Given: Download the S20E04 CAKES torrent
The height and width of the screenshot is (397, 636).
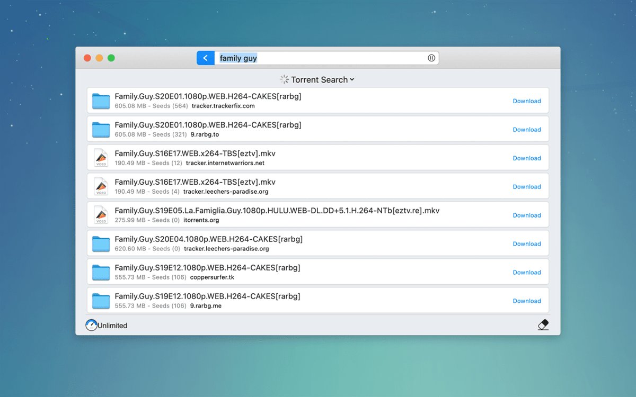Looking at the screenshot, I should point(526,244).
